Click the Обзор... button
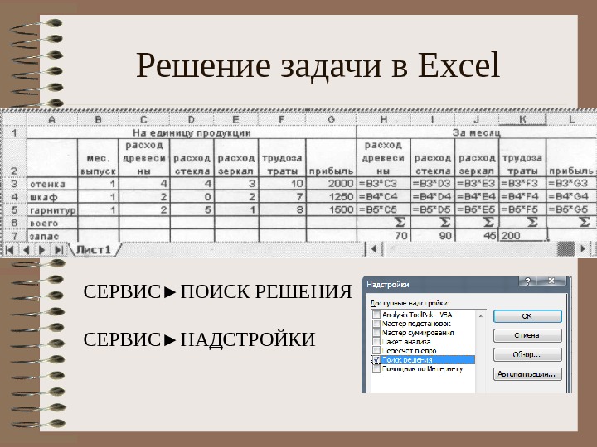The width and height of the screenshot is (597, 447). click(x=527, y=354)
